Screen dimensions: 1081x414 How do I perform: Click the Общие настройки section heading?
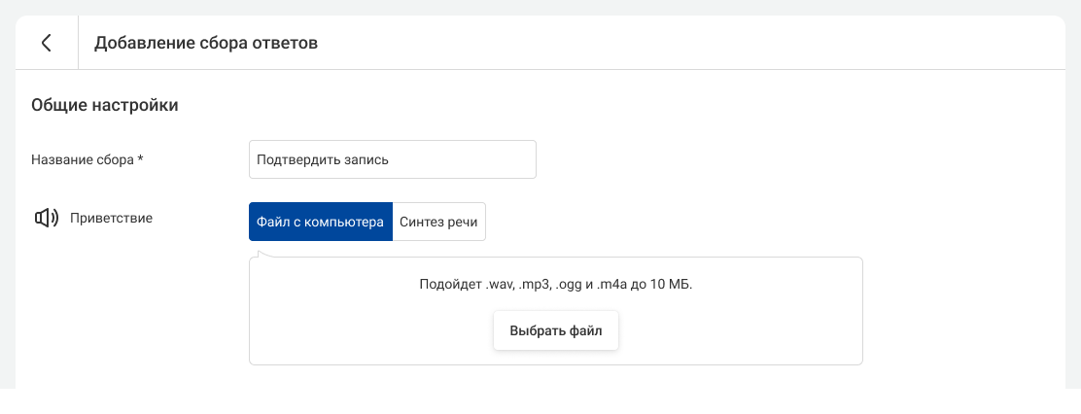pyautogui.click(x=104, y=105)
